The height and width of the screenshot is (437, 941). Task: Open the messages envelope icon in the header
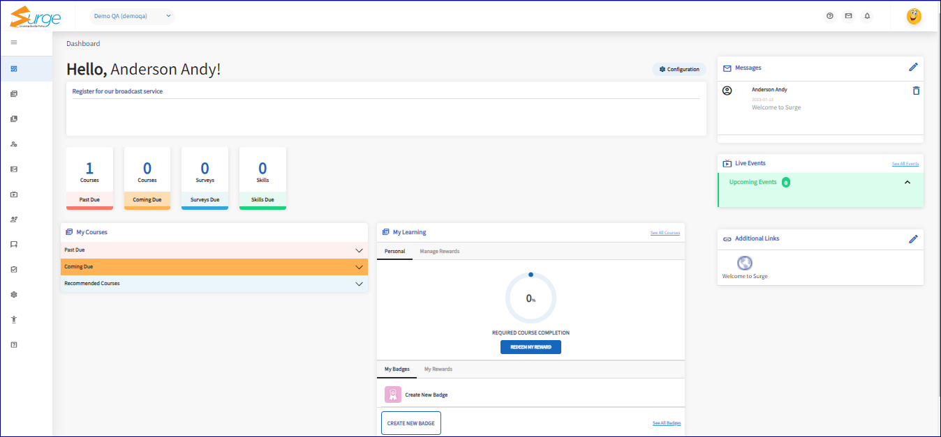point(849,15)
